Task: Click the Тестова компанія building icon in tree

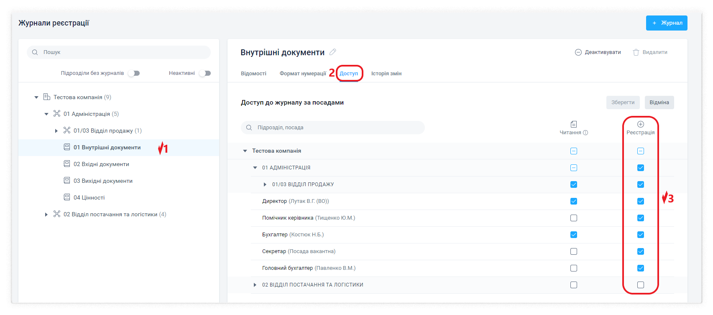Action: coord(47,97)
